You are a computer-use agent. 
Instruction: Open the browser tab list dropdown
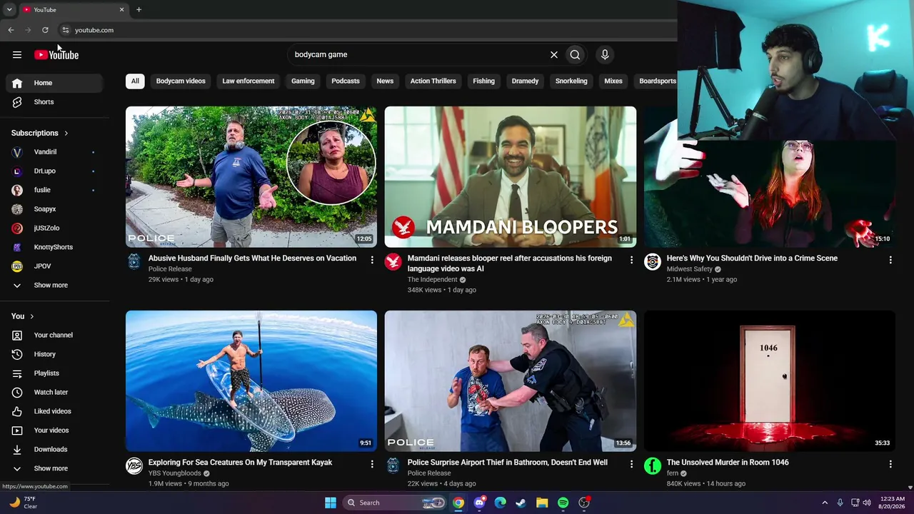pos(9,9)
